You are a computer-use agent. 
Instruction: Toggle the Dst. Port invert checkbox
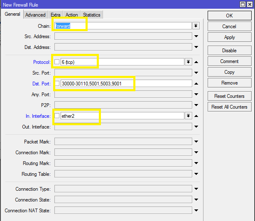(x=57, y=83)
